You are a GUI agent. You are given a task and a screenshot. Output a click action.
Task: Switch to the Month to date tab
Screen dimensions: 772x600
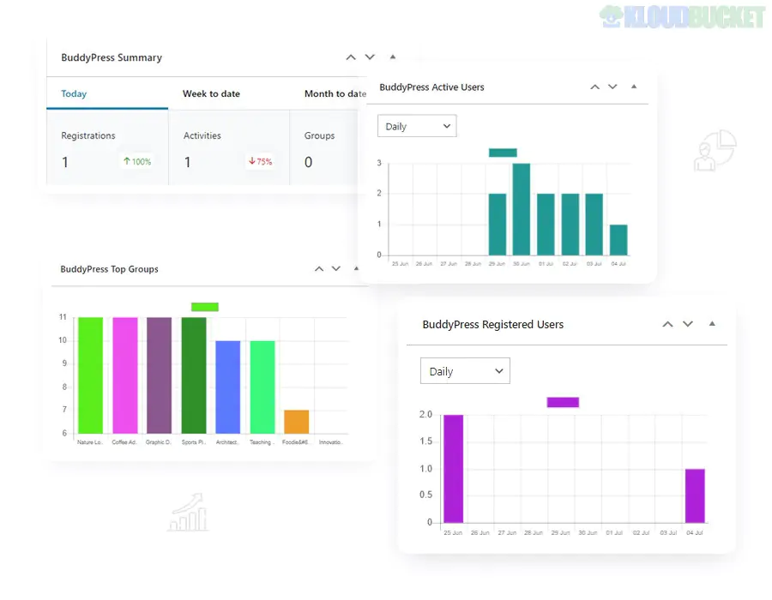pos(333,93)
